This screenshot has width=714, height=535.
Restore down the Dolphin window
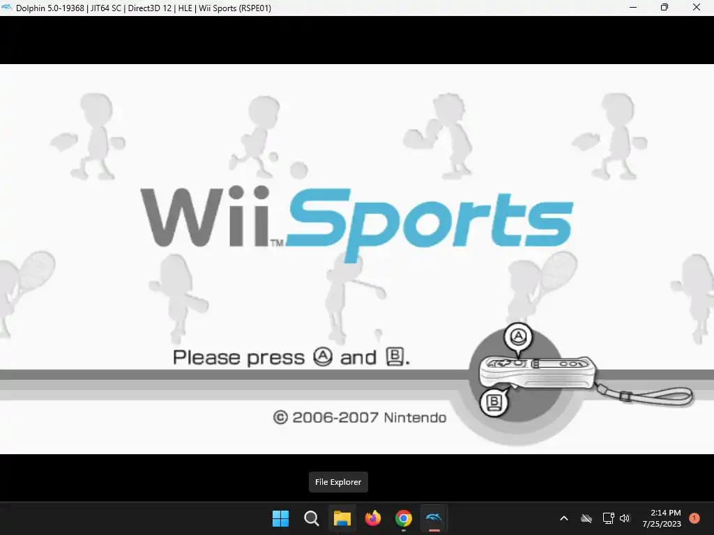point(664,8)
